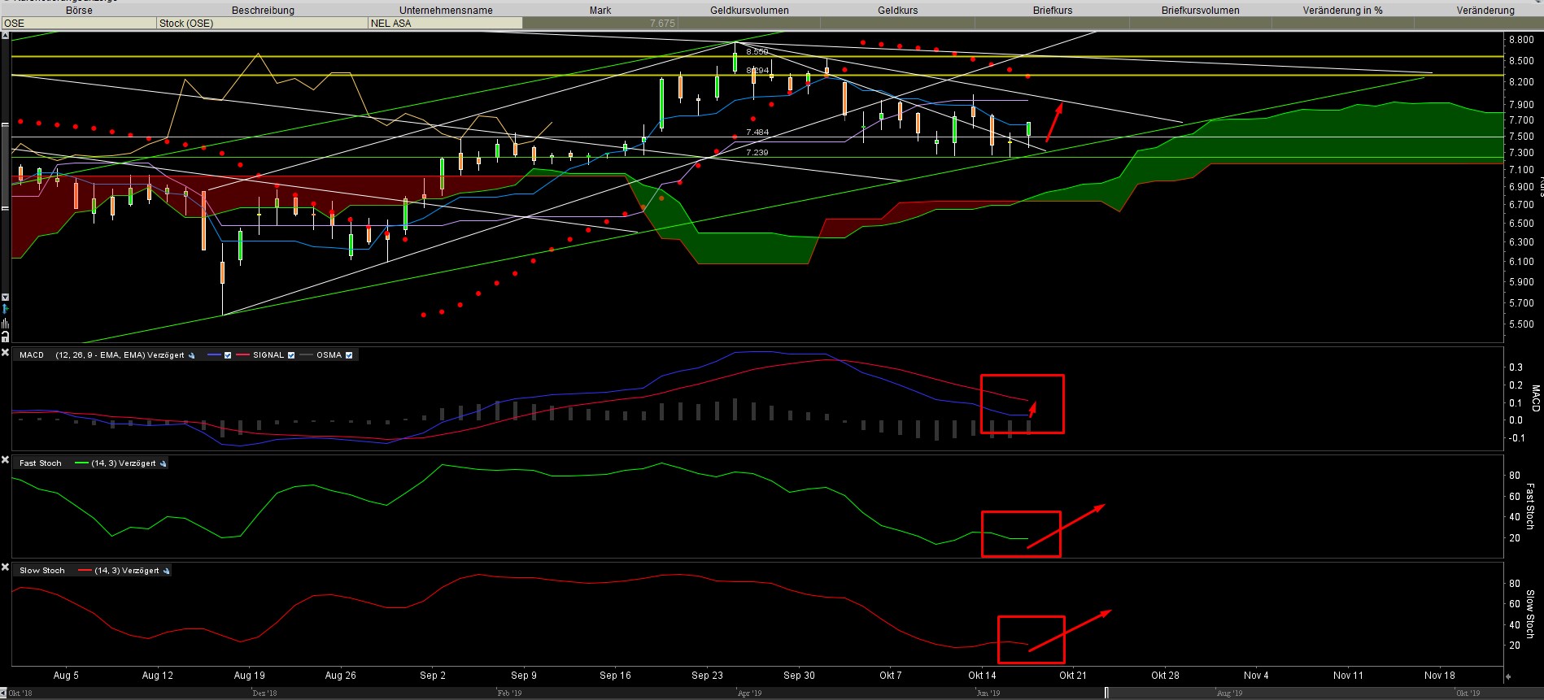This screenshot has height=700, width=1544.
Task: Open MACD settings wrench icon
Action: coord(192,355)
